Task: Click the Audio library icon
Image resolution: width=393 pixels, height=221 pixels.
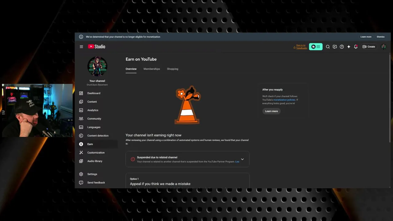Action: [x=81, y=161]
